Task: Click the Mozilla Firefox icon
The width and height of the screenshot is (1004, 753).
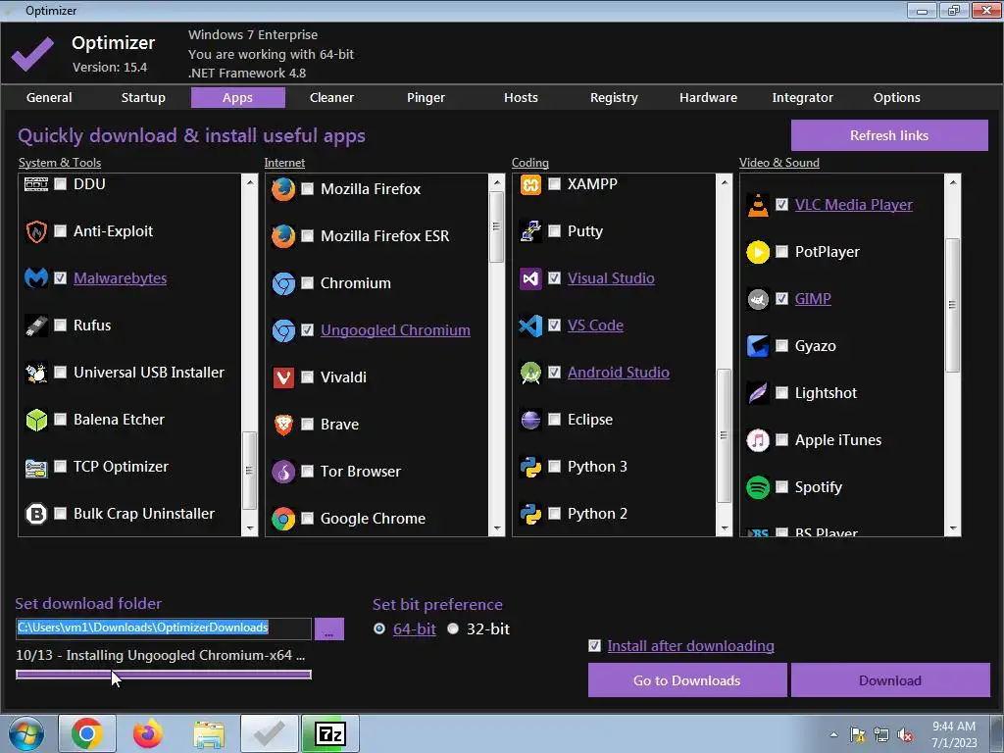Action: coord(283,189)
